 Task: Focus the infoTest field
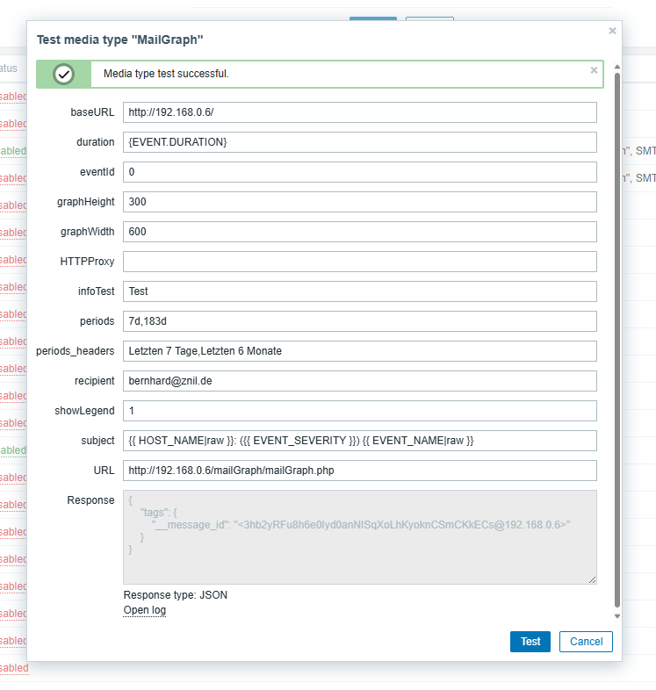[359, 291]
